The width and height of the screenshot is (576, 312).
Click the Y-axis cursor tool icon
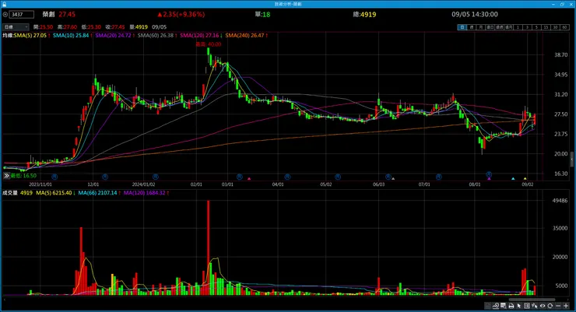tap(535, 306)
